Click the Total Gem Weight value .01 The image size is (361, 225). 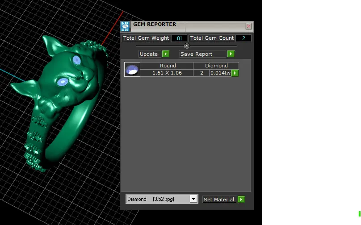point(179,38)
